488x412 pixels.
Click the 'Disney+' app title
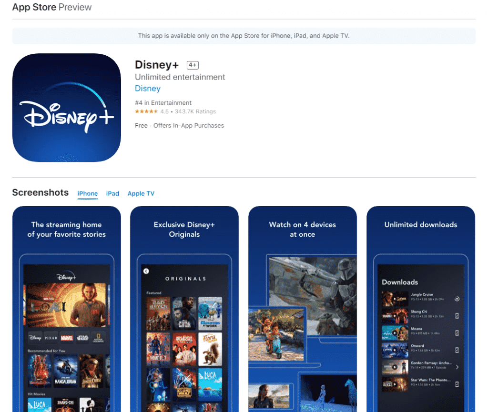157,65
